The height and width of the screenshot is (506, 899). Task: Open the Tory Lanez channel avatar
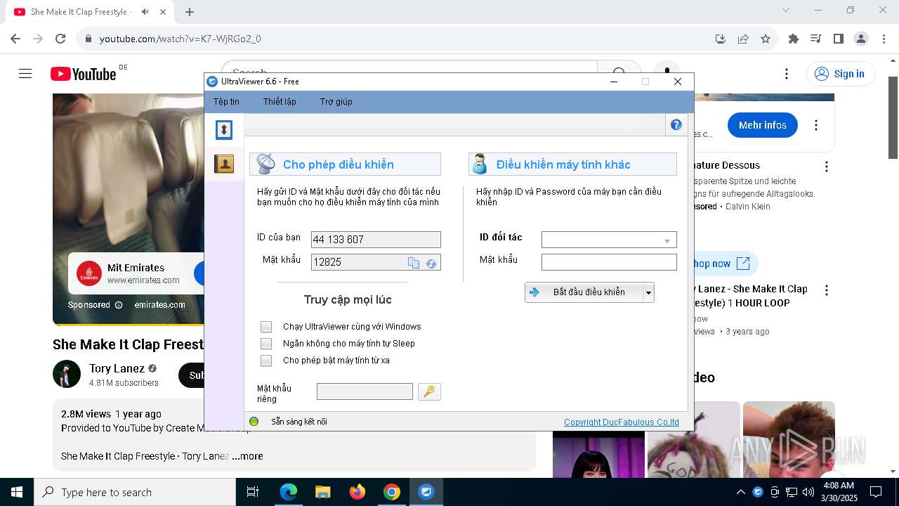click(67, 374)
